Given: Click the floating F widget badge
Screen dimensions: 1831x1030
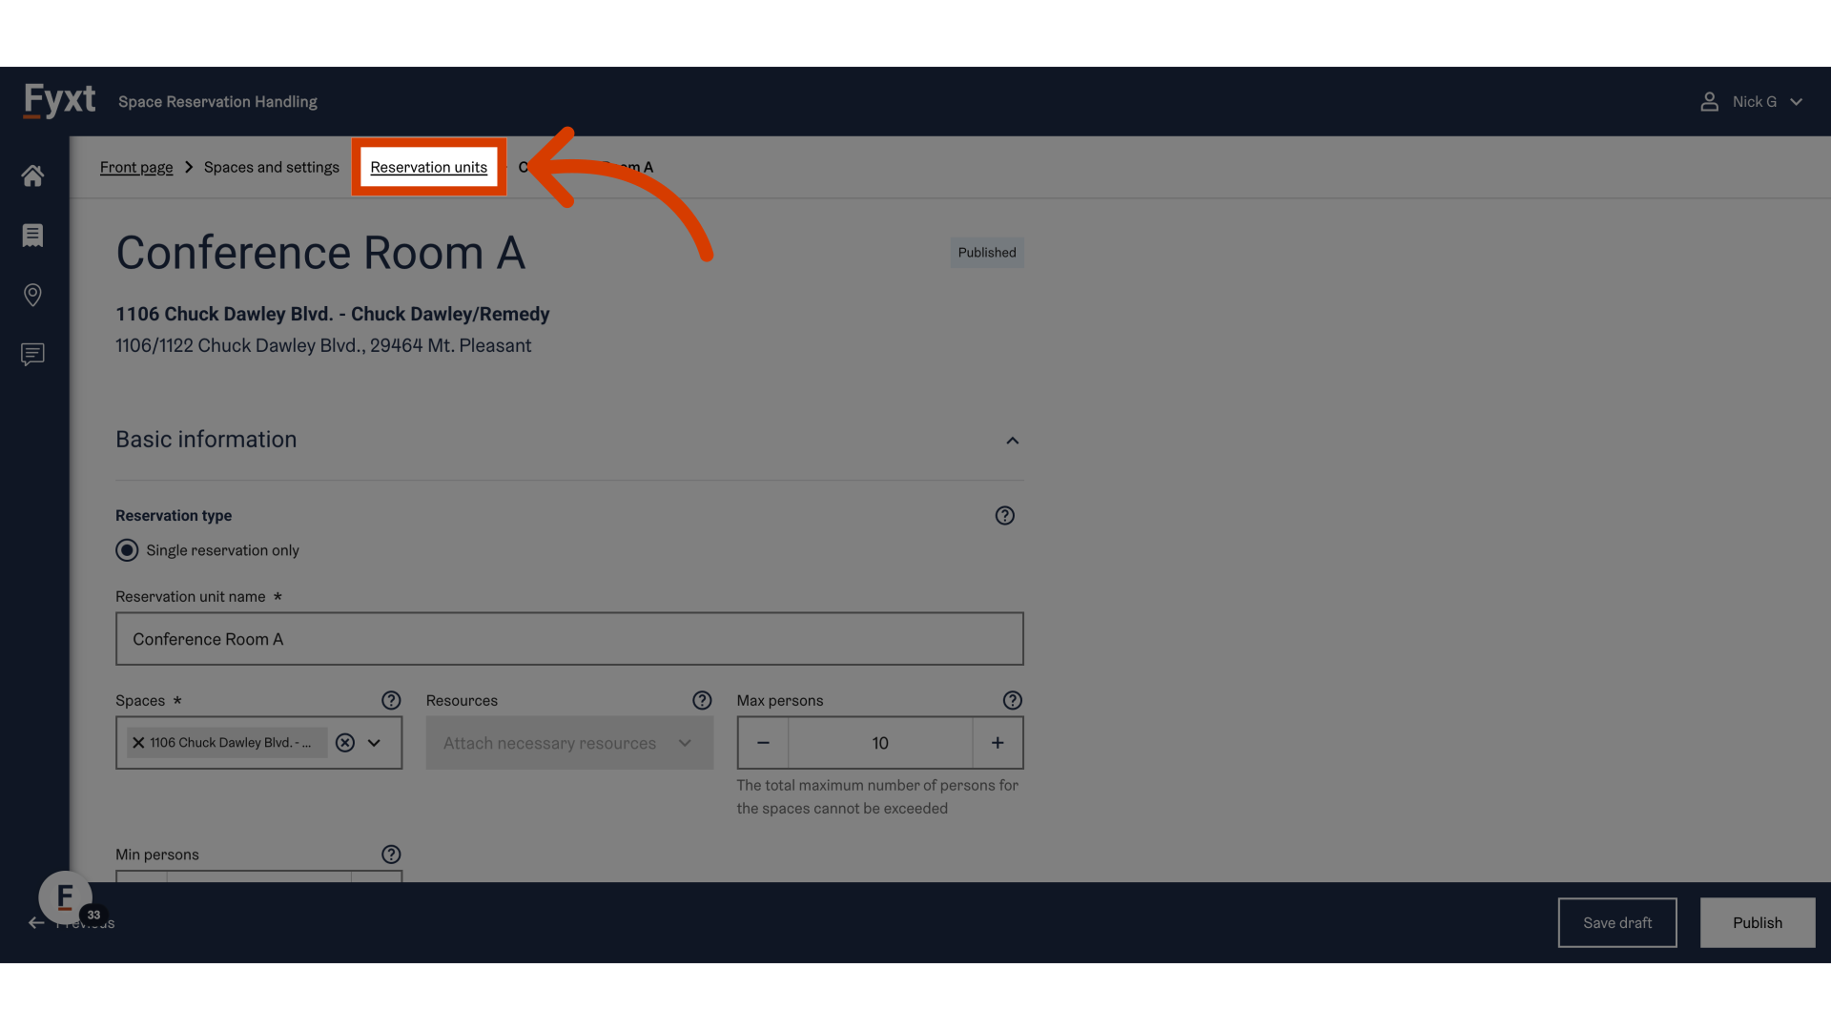Looking at the screenshot, I should pos(65,897).
